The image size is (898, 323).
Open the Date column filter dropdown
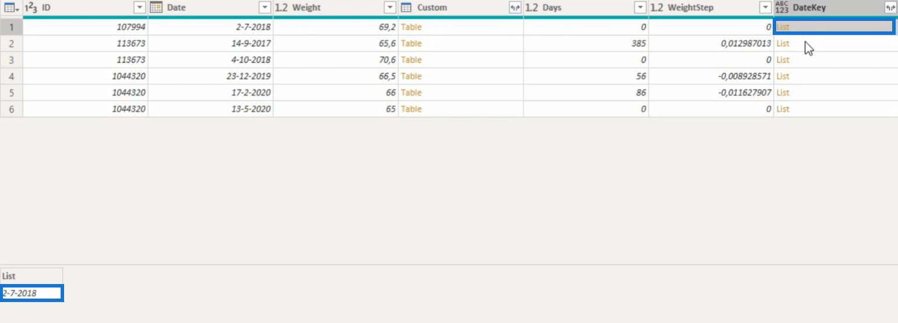(x=265, y=8)
